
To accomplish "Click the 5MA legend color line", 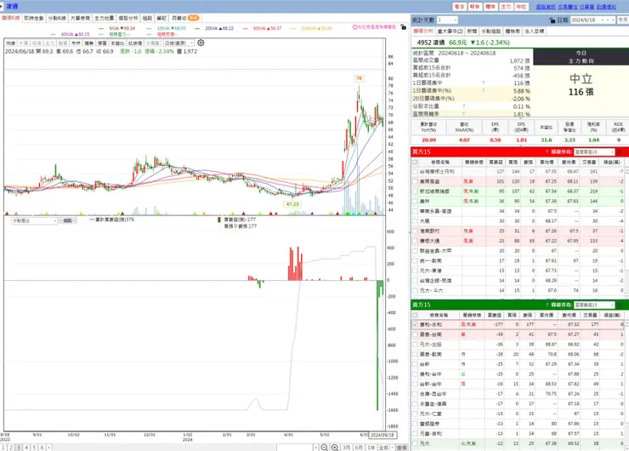I will [101, 29].
